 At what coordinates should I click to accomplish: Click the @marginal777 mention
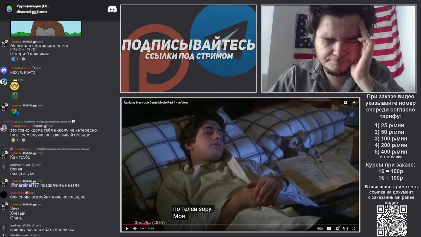(24, 185)
